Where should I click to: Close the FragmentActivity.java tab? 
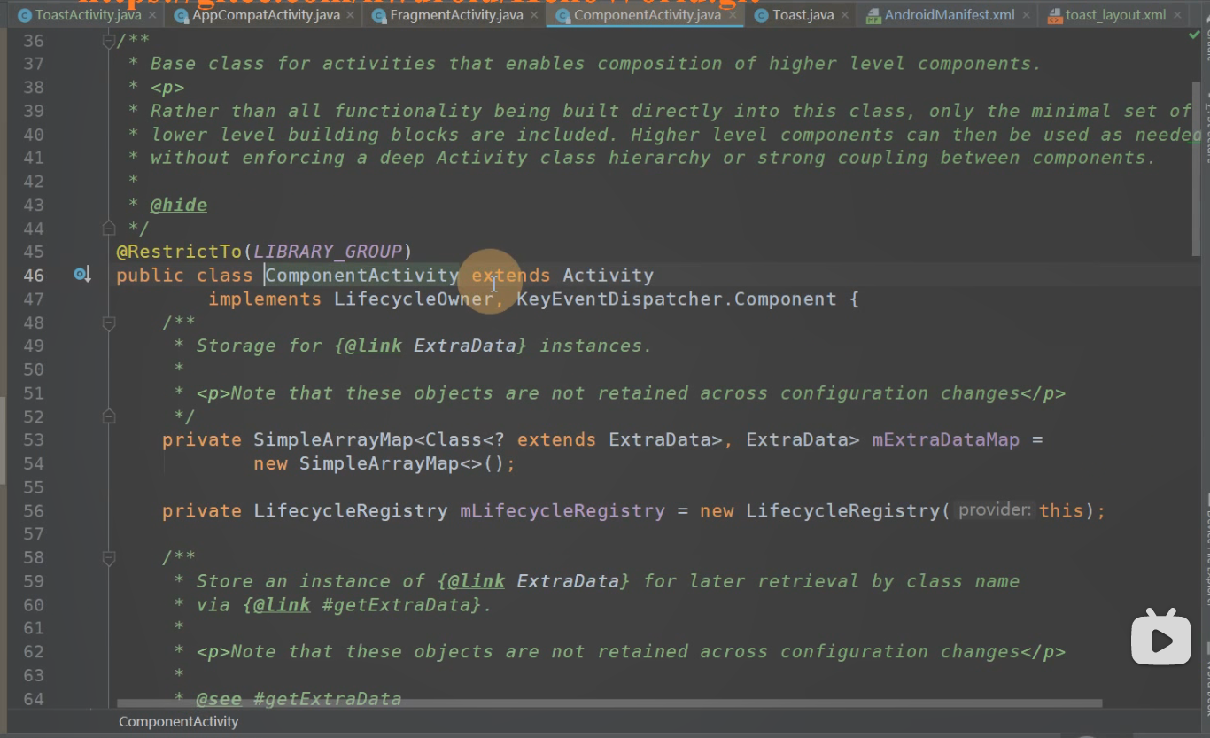(x=533, y=15)
